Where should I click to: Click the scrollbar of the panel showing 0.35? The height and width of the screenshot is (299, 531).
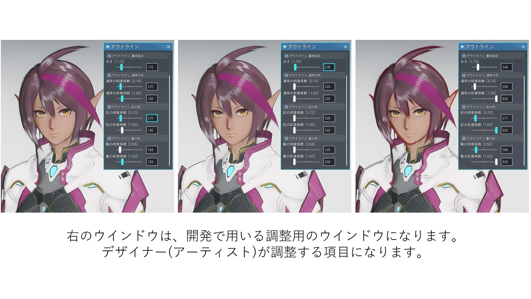click(347, 120)
